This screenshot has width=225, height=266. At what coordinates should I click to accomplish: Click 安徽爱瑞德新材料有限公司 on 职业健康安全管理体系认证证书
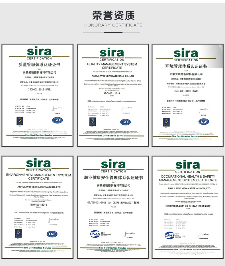113,185
